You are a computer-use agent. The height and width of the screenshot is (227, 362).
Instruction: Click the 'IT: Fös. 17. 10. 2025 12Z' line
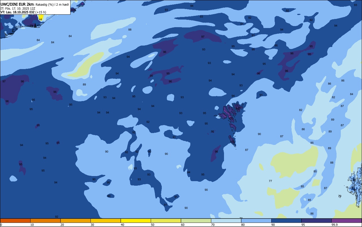tap(18, 8)
